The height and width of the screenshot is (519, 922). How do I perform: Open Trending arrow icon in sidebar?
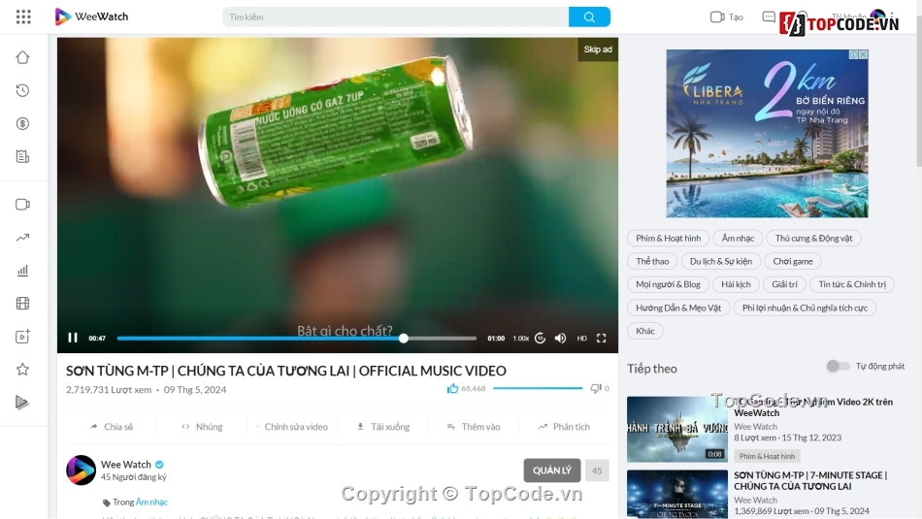tap(22, 238)
